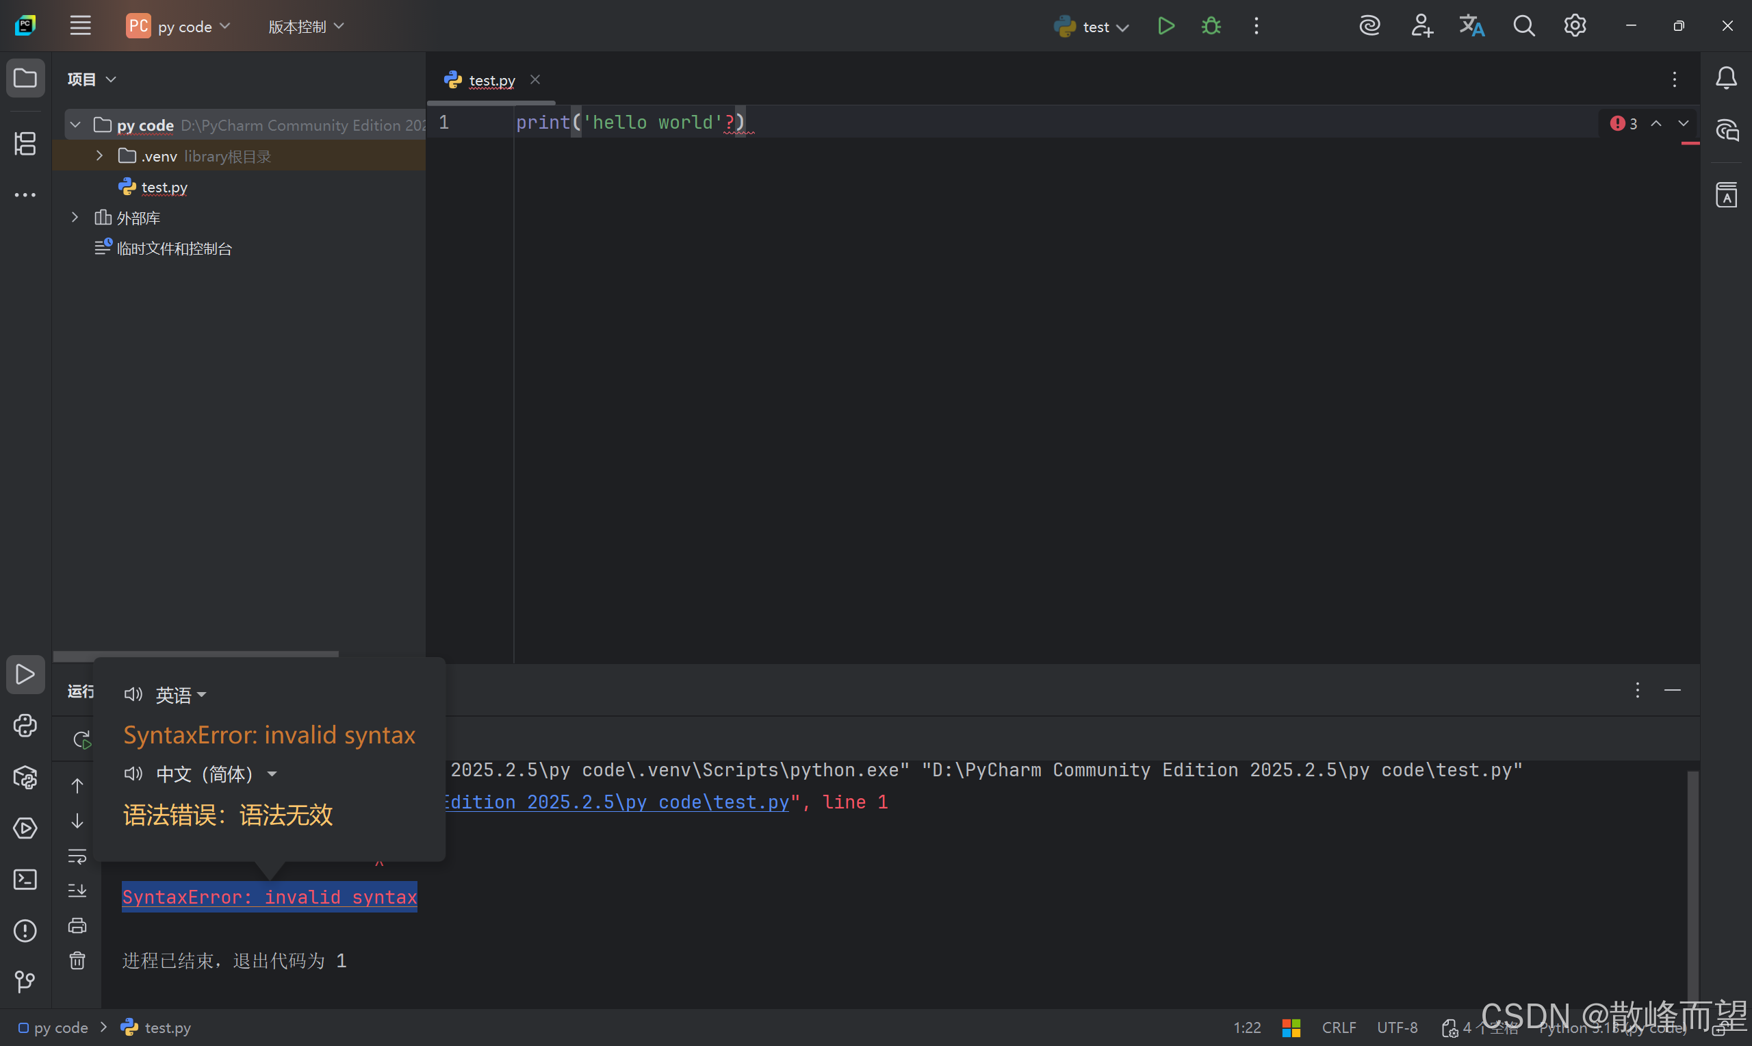Image resolution: width=1752 pixels, height=1046 pixels.
Task: Start debugging with the bug icon
Action: click(x=1211, y=26)
